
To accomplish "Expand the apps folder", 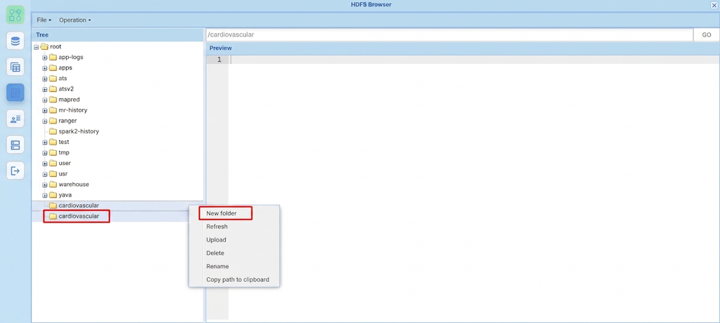I will [45, 68].
